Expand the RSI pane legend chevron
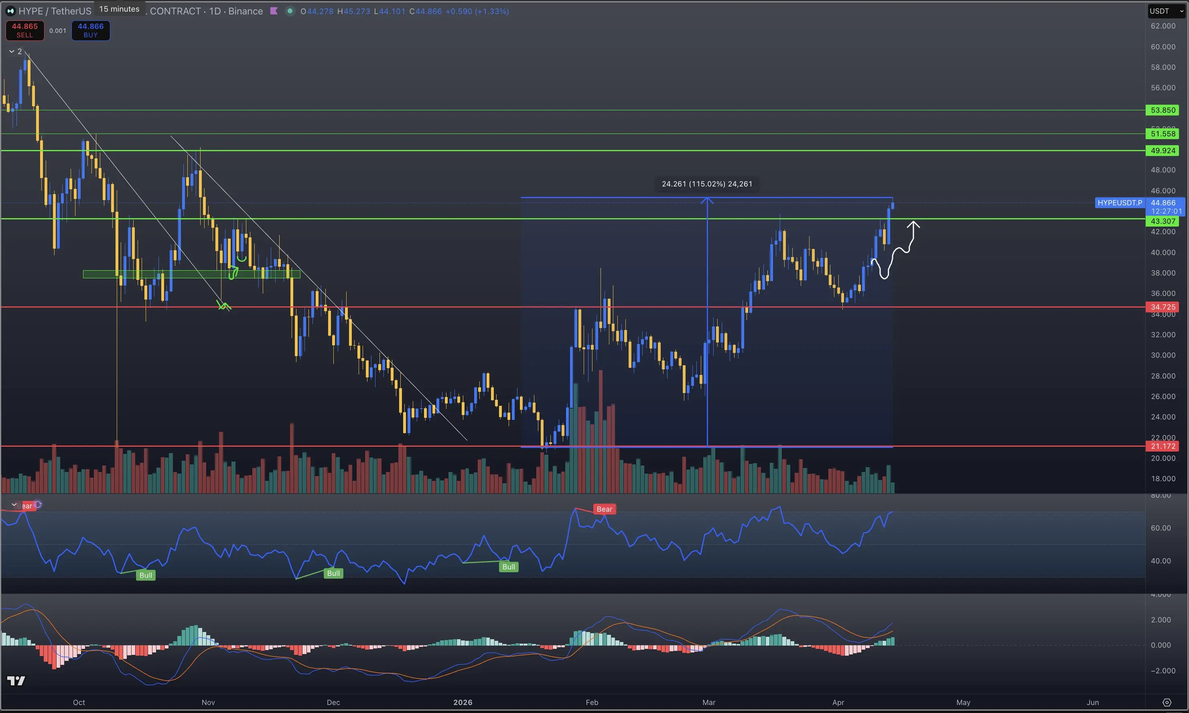 point(14,504)
